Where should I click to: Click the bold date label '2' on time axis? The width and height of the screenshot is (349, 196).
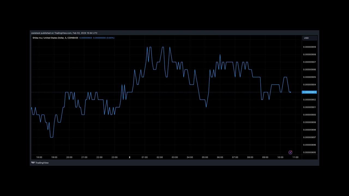[130, 157]
